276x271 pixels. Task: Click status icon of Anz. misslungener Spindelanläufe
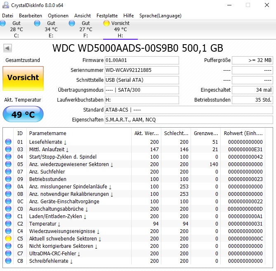[x=8, y=186]
